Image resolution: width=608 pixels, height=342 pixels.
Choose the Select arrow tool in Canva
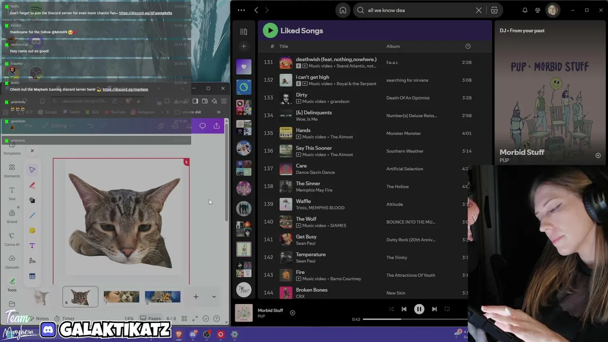(32, 170)
